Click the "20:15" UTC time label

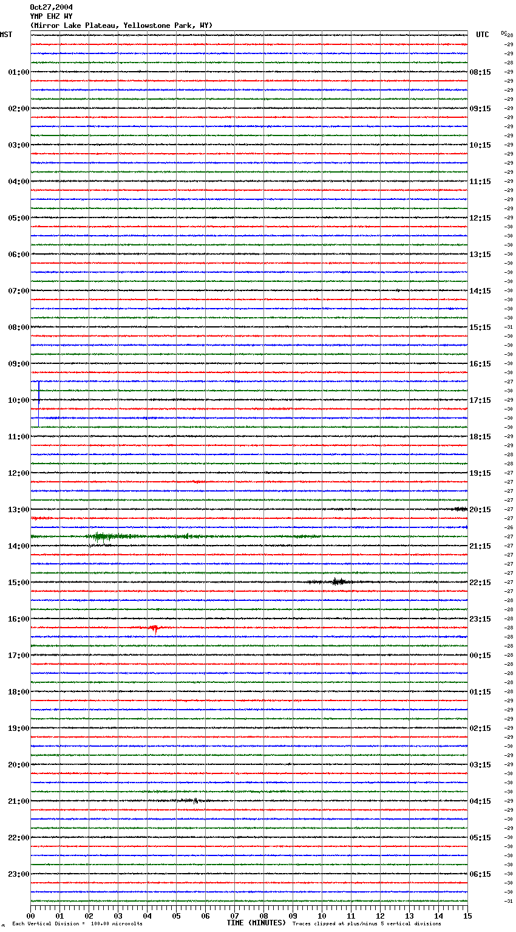(x=480, y=510)
